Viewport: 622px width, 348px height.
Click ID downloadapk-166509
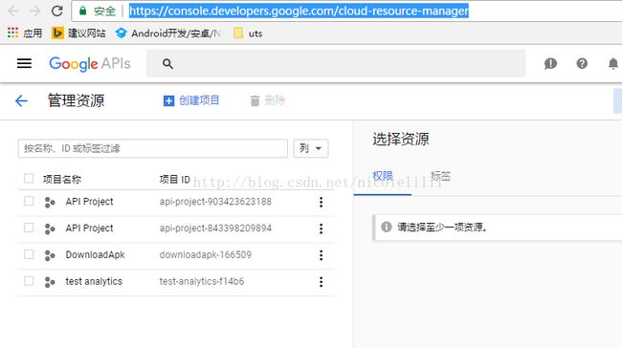205,255
